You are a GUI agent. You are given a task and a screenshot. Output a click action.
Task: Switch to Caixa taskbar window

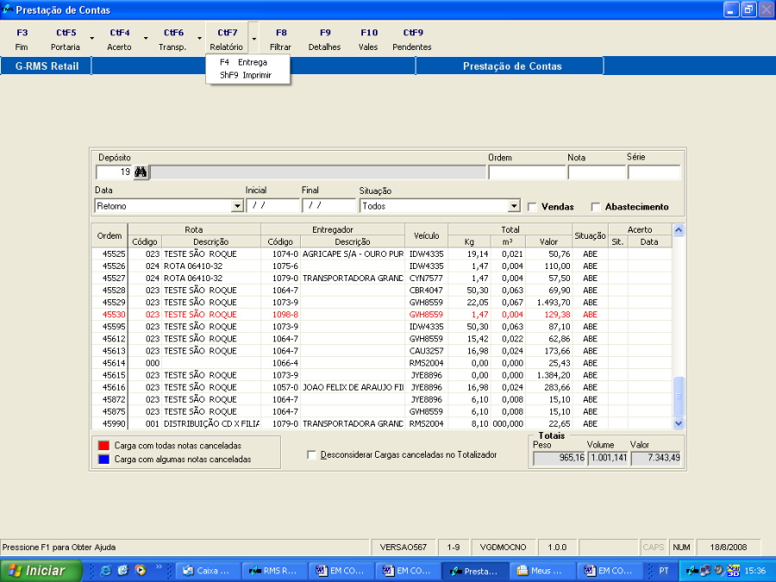tap(209, 571)
